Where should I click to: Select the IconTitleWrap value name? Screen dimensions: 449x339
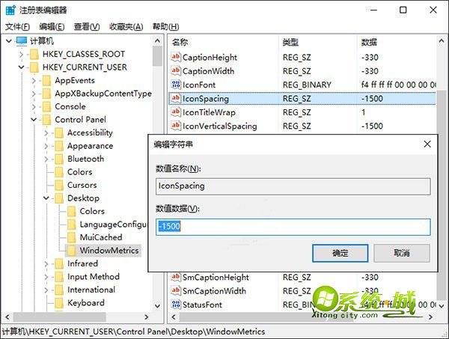pyautogui.click(x=209, y=112)
